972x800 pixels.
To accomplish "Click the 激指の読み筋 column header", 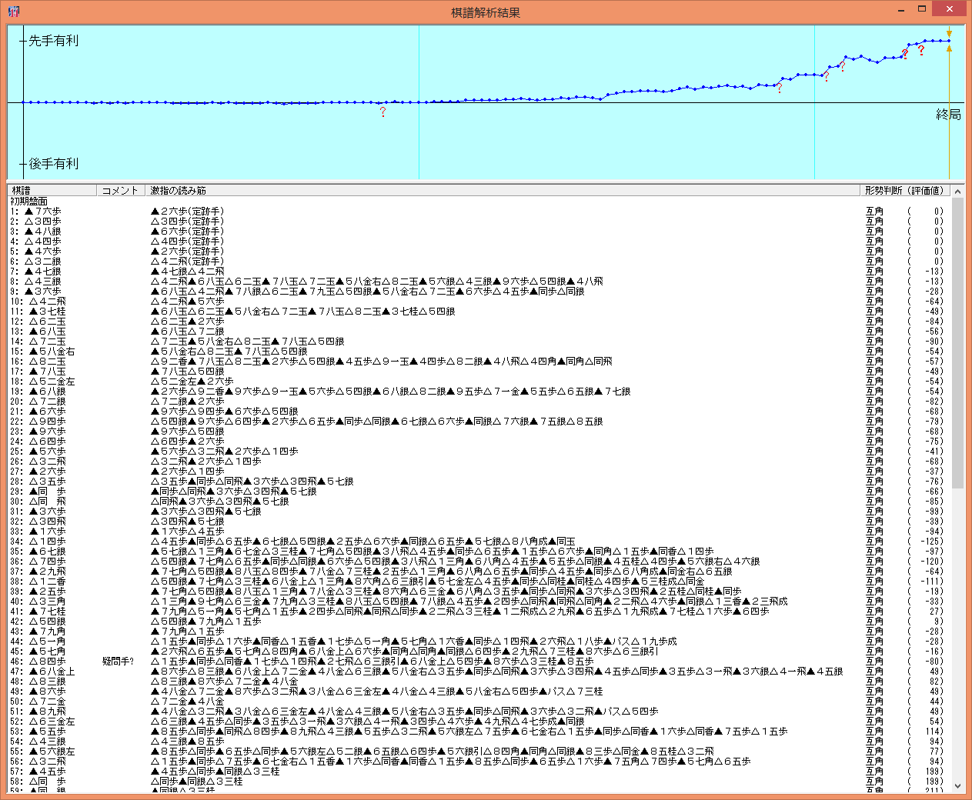I will coord(500,191).
